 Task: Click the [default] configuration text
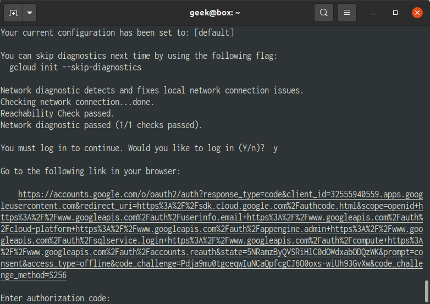pos(214,33)
